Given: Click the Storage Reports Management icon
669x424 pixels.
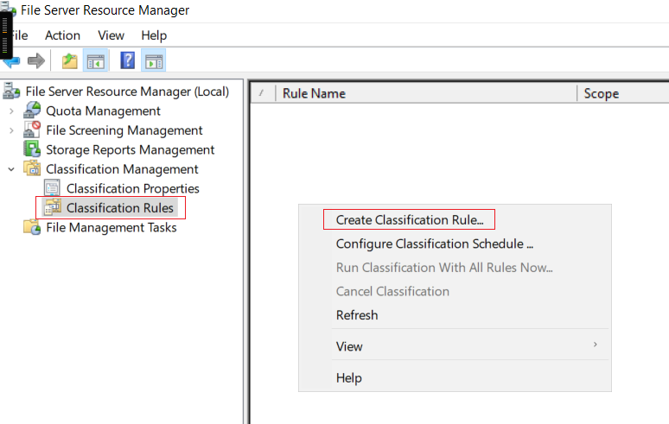Looking at the screenshot, I should tap(32, 149).
